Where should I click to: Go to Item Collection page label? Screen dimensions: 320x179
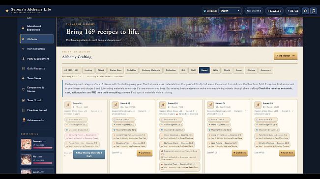pyautogui.click(x=36, y=49)
